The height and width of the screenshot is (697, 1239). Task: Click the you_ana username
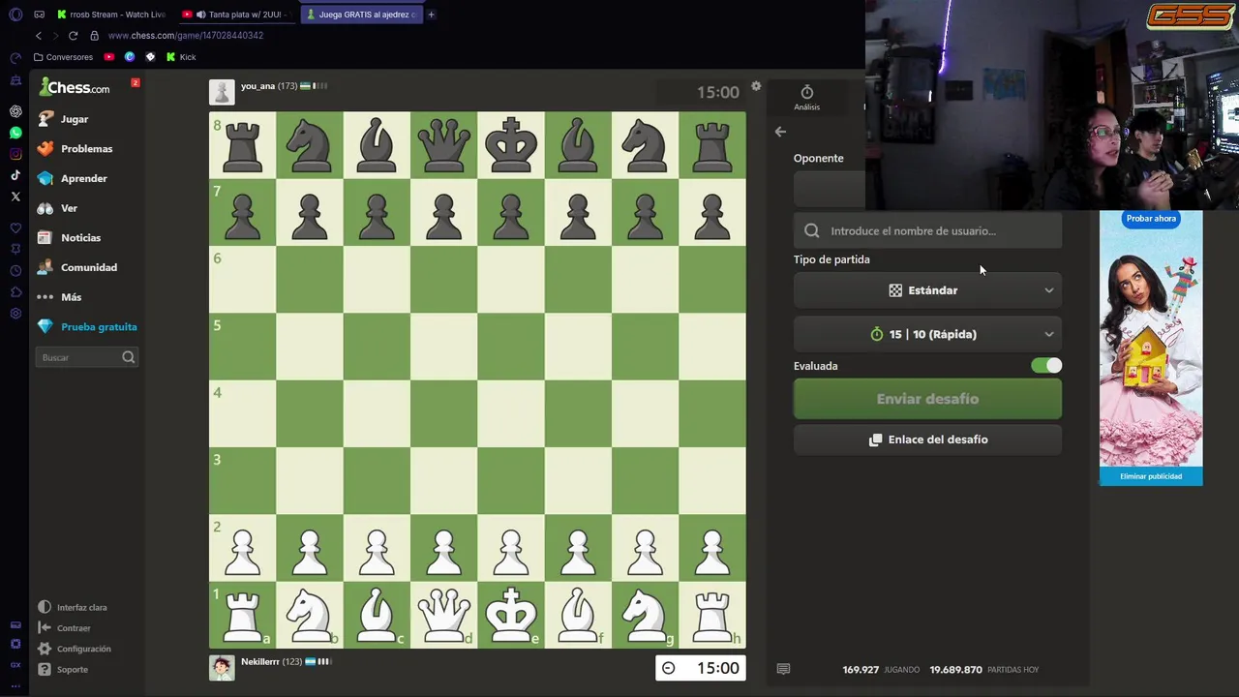point(257,86)
